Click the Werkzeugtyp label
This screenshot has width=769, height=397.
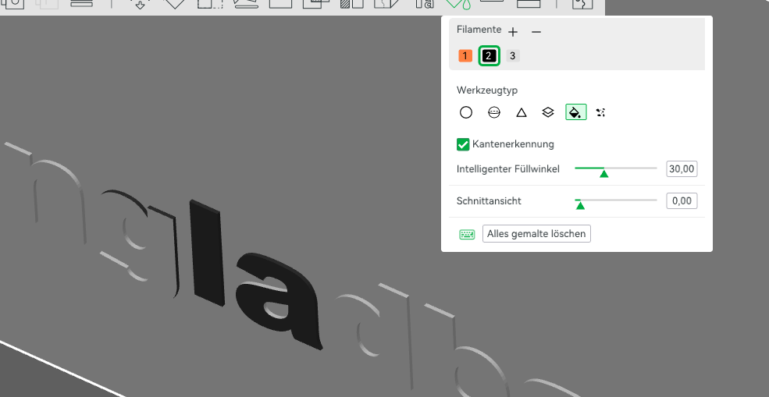pos(487,90)
